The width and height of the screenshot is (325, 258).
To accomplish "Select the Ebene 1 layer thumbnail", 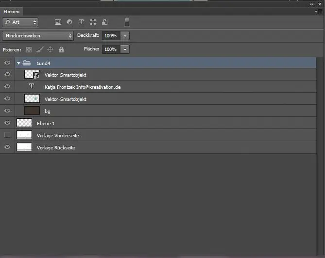I will tap(24, 123).
